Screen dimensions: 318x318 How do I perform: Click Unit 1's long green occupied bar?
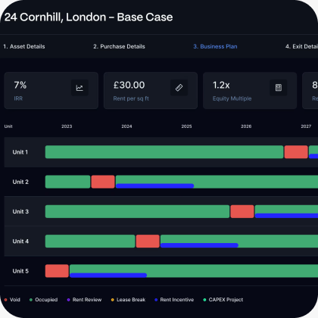point(164,152)
